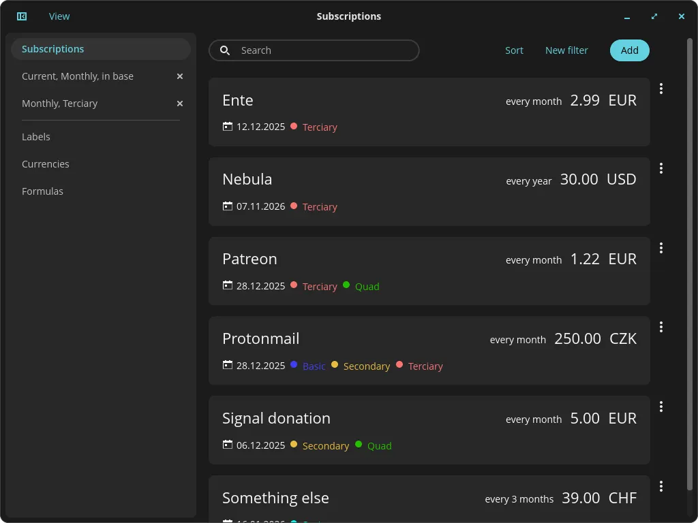Click the Basic label on Protonmail

point(314,366)
